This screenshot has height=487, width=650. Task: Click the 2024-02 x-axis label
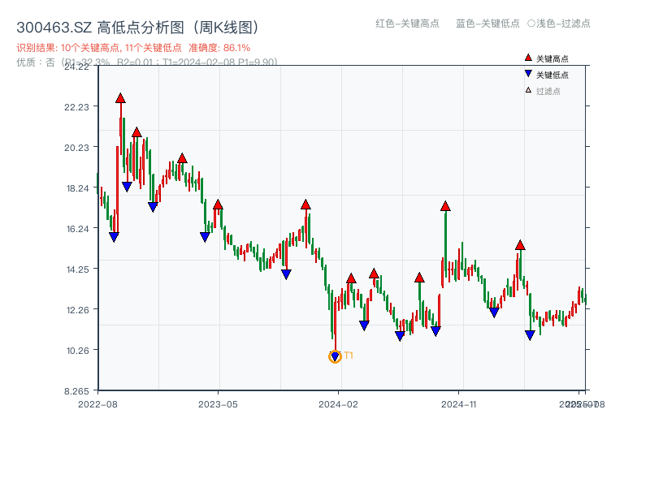339,403
